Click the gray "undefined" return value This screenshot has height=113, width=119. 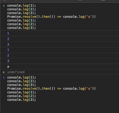coord(16,72)
